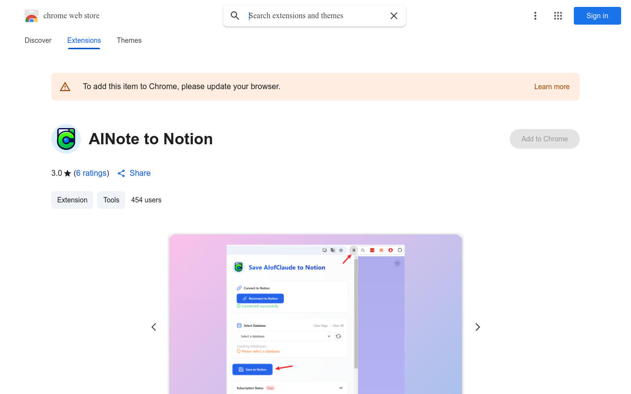Open the 6 ratings link
Image resolution: width=631 pixels, height=394 pixels.
point(91,173)
